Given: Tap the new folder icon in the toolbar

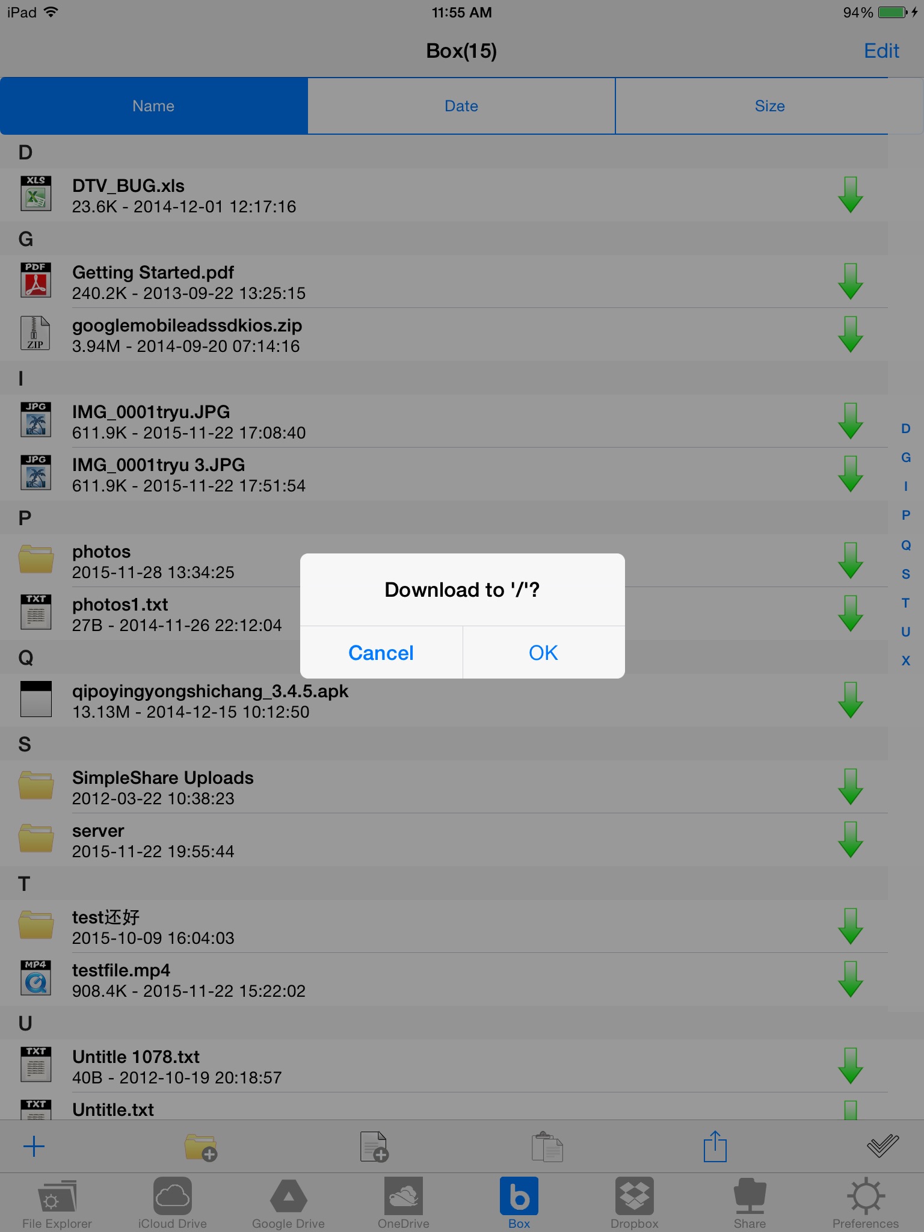Looking at the screenshot, I should coord(201,1147).
